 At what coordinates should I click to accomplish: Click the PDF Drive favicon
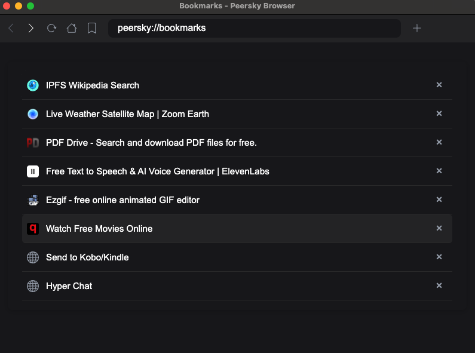point(33,143)
